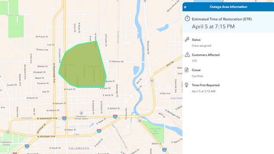Image resolution: width=274 pixels, height=154 pixels.
Task: Click the 'Verstuis Park' label on map
Action: tap(13, 15)
